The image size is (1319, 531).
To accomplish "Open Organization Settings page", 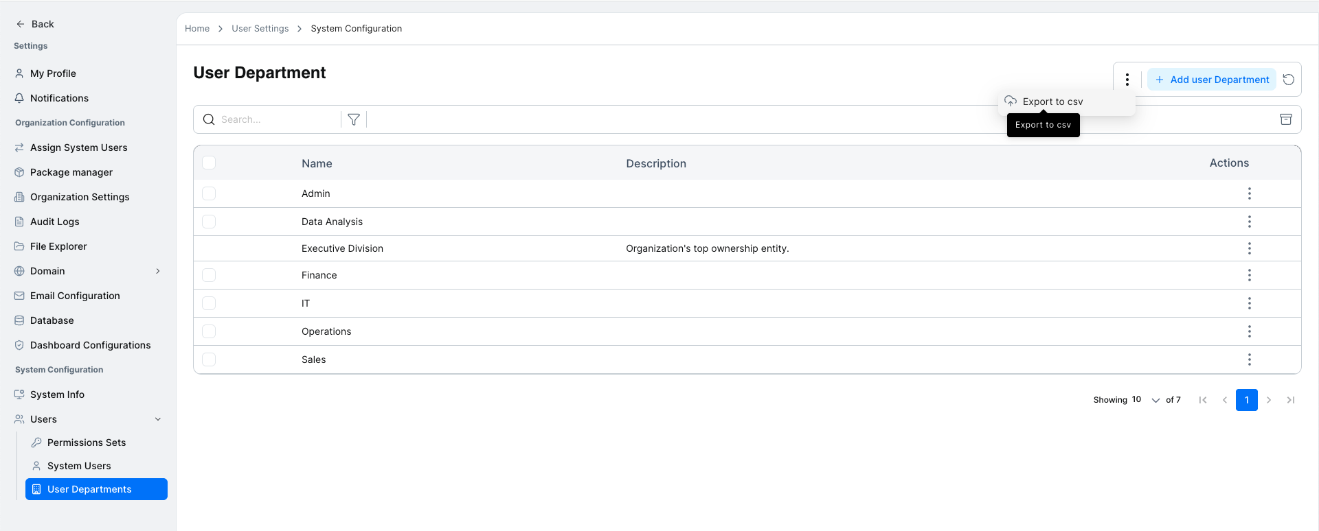I will pyautogui.click(x=80, y=197).
